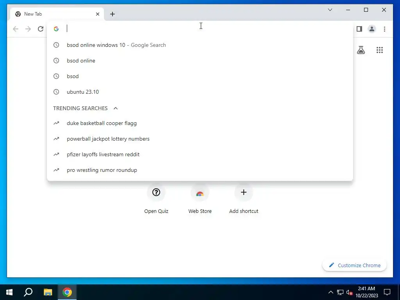Select the "bsod online windows 10" suggestion

tap(200, 45)
